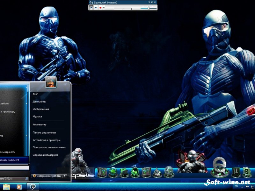Open Программы по умолчанию
The image size is (255, 191).
pos(49,147)
